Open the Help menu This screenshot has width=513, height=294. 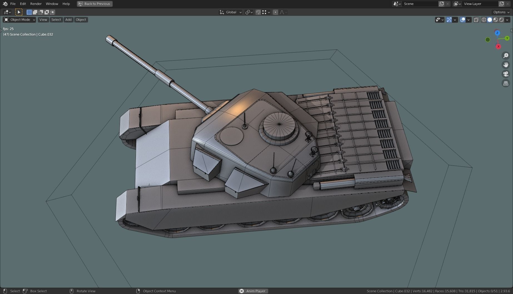(66, 4)
